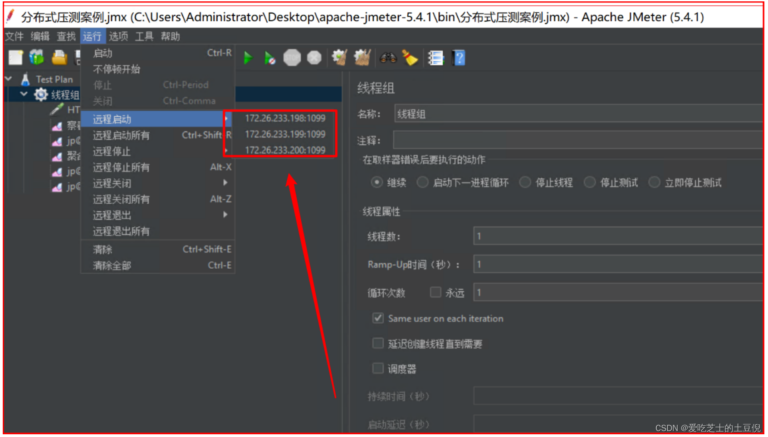Select the 立即停止测试 radio button
This screenshot has width=768, height=437.
pyautogui.click(x=654, y=182)
